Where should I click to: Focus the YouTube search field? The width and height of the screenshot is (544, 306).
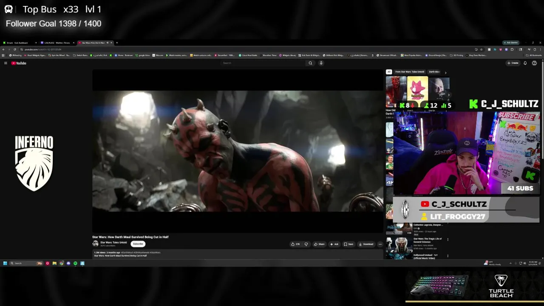click(x=263, y=63)
